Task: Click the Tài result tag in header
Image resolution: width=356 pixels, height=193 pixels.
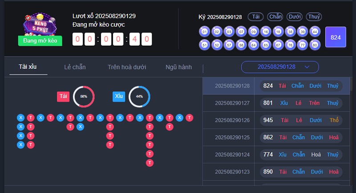Action: tap(255, 17)
